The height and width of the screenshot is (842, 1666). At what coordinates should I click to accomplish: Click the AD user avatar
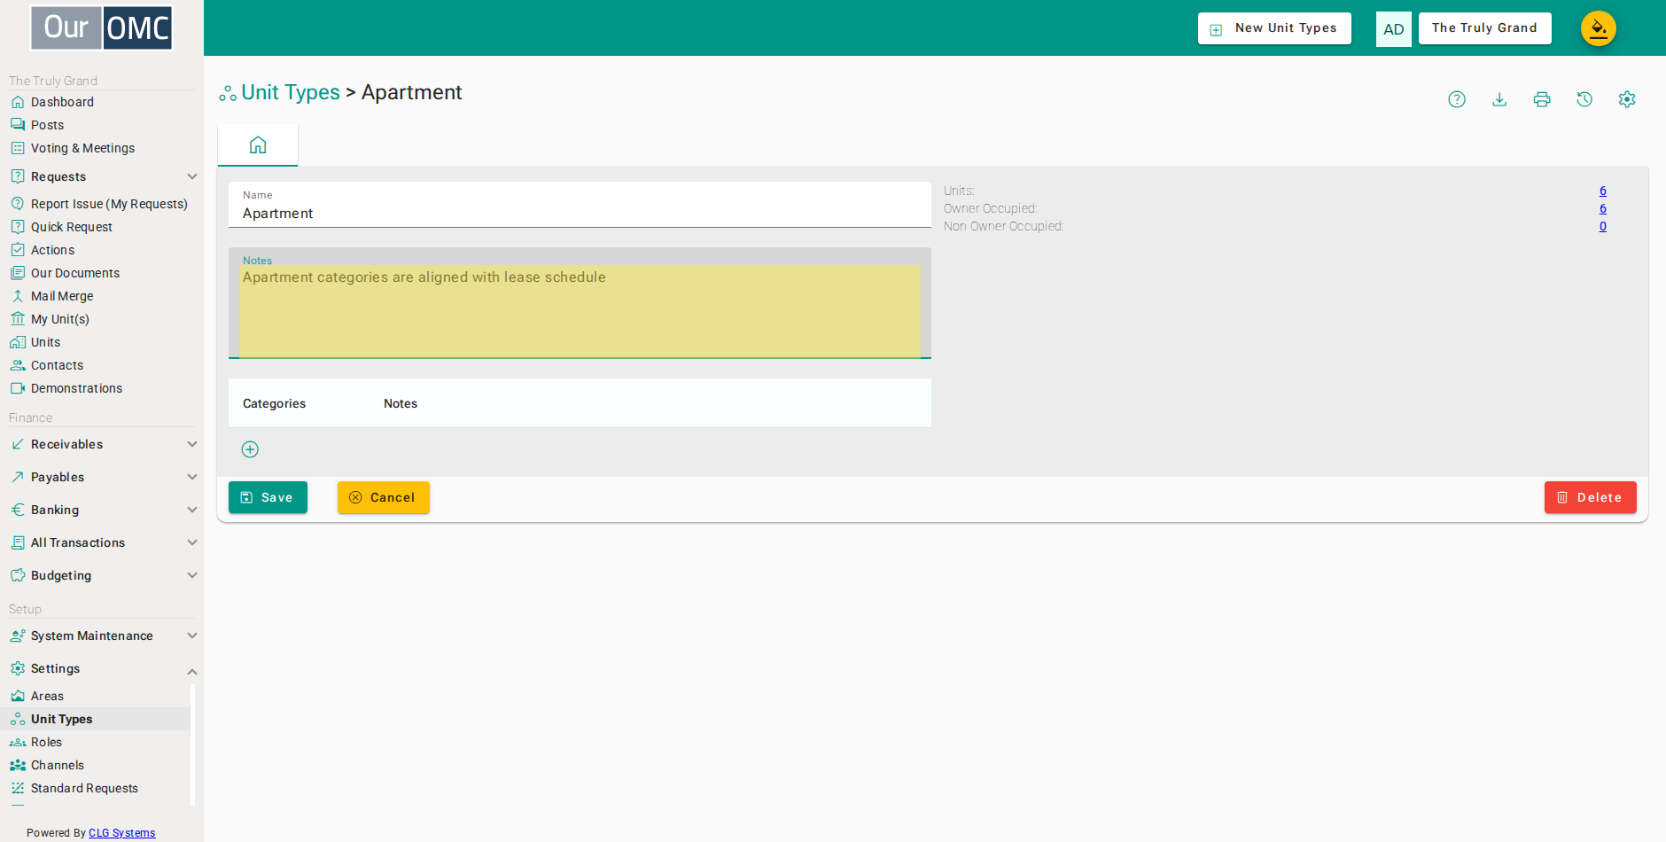point(1393,28)
